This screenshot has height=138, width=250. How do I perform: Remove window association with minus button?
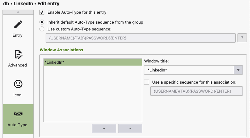(130, 128)
